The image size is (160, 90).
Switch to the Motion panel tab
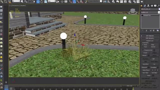(x=152, y=6)
